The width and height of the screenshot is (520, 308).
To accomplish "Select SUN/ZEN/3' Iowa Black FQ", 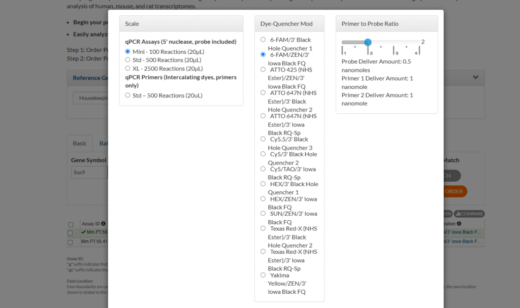I will click(x=263, y=214).
